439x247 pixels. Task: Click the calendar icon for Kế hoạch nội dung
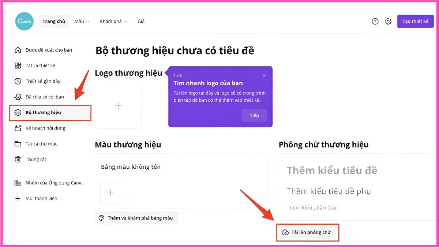point(18,128)
